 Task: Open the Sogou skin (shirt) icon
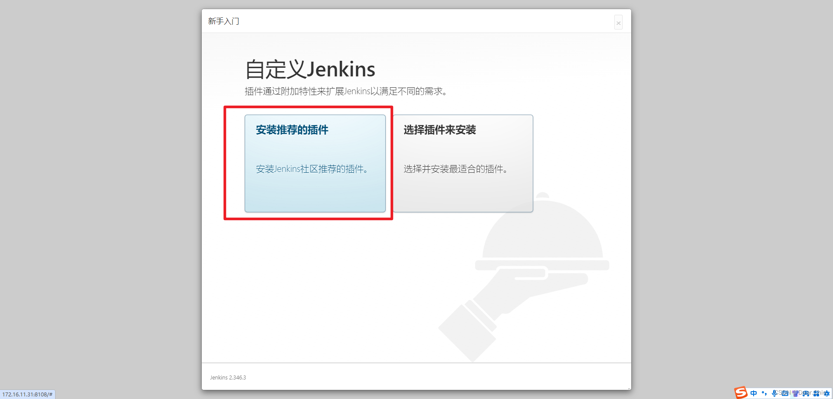tap(795, 393)
